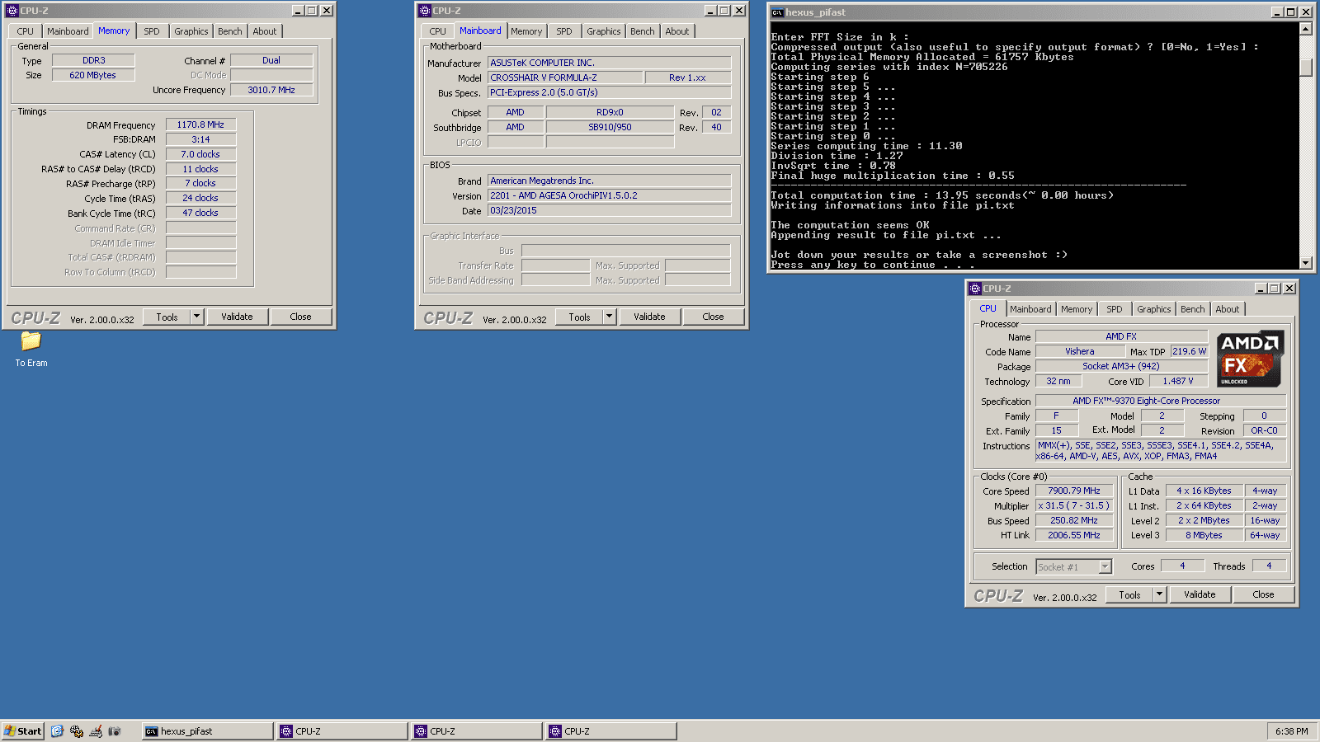The height and width of the screenshot is (742, 1320).
Task: Click Validate in Memory CPU-Z window
Action: tap(237, 317)
